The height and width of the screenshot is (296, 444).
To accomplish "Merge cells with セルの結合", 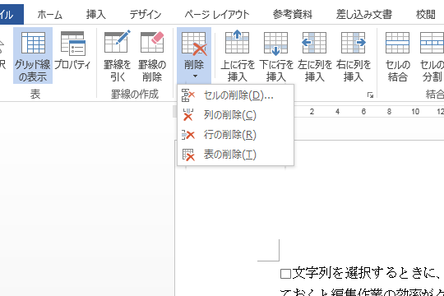I will (x=398, y=56).
